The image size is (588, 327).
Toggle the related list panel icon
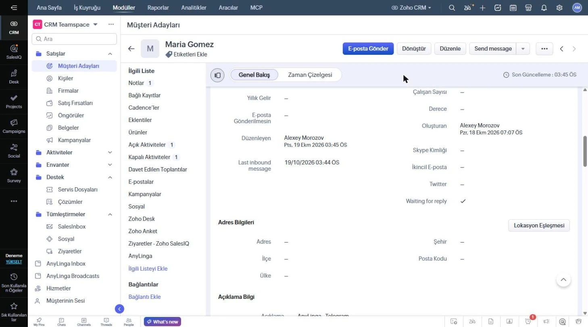pyautogui.click(x=217, y=75)
